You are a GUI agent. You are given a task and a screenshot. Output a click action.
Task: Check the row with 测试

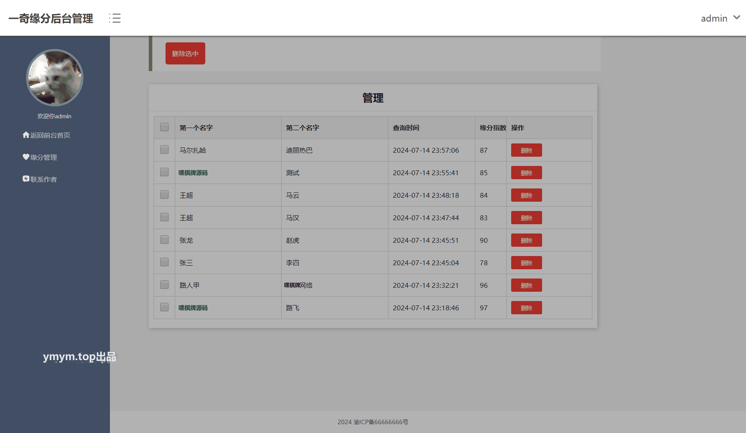[x=164, y=172]
